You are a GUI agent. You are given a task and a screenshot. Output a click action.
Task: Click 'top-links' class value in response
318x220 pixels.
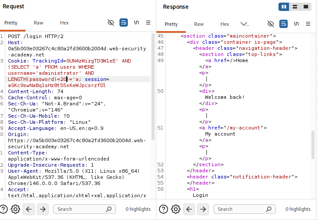(262, 54)
